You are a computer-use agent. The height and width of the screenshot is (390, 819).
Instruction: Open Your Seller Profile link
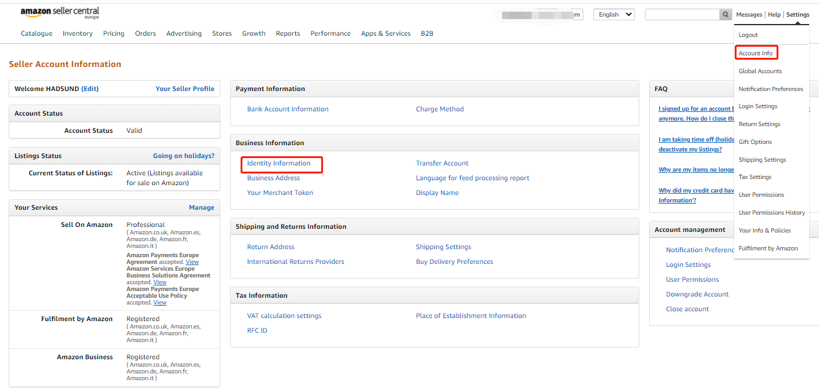point(185,89)
